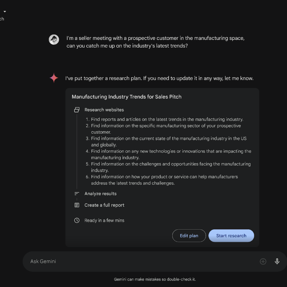
Task: Click the user's profile avatar photo
Action: [54, 39]
